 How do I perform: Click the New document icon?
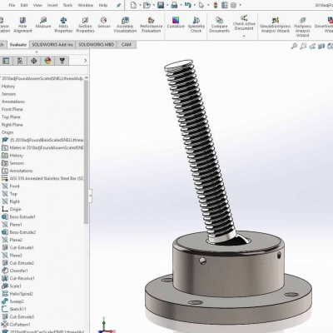tap(133, 5)
